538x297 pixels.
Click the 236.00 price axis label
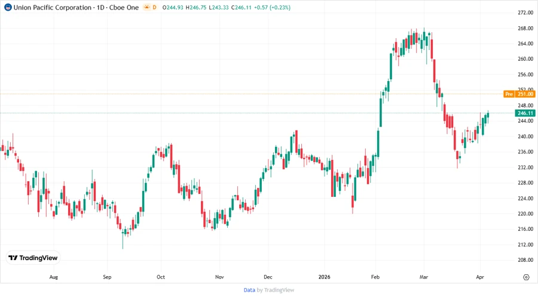click(525, 151)
